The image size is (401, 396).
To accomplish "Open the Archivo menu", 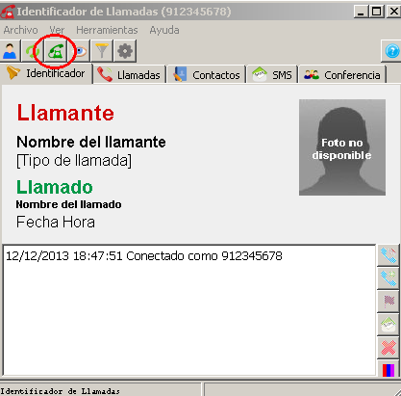I will point(21,30).
